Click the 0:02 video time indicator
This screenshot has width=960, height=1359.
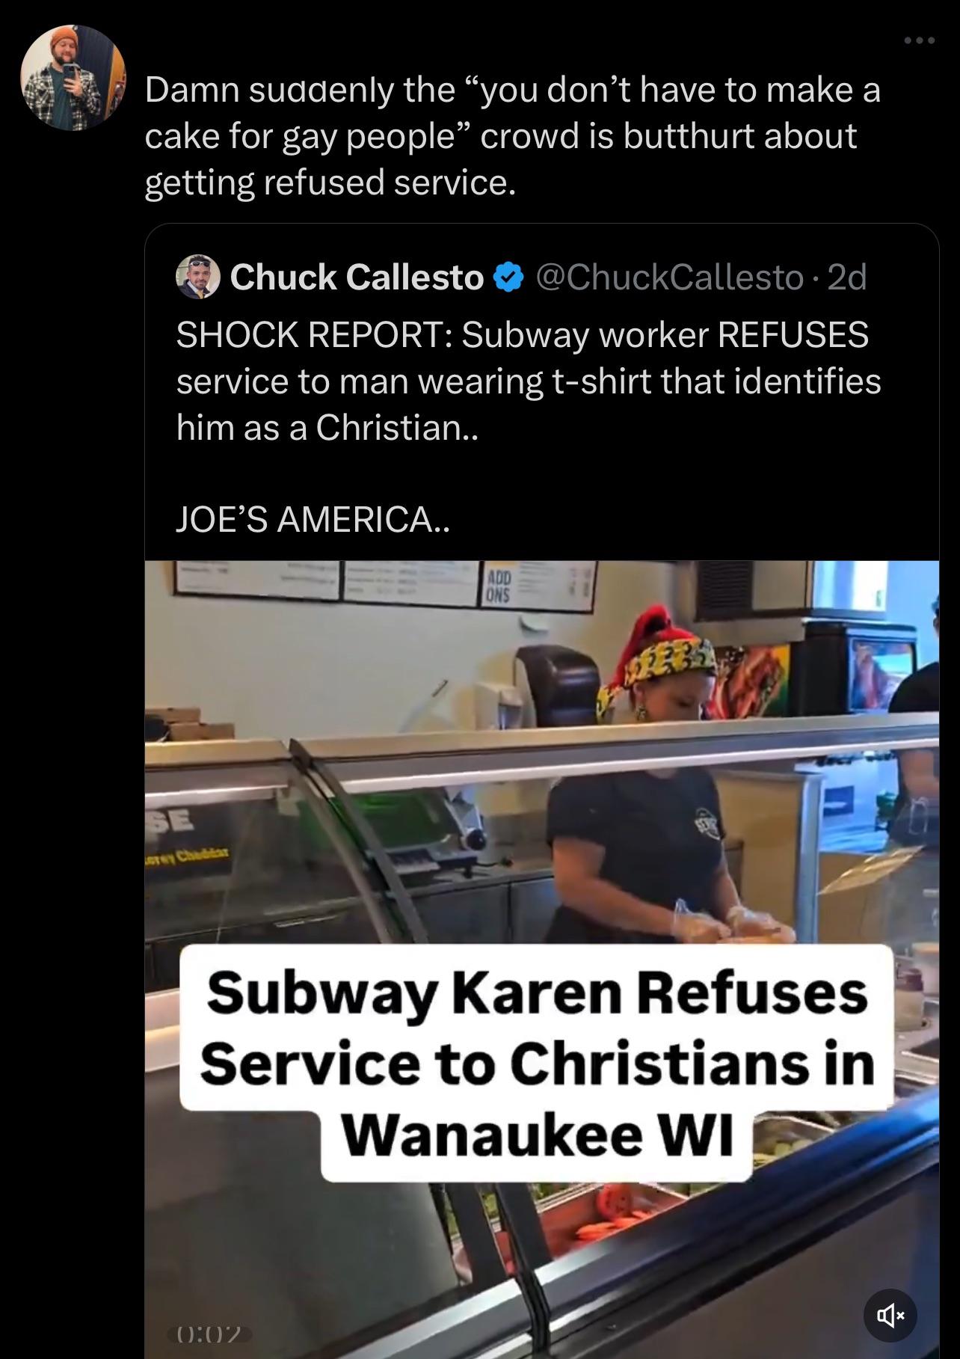click(x=209, y=1334)
